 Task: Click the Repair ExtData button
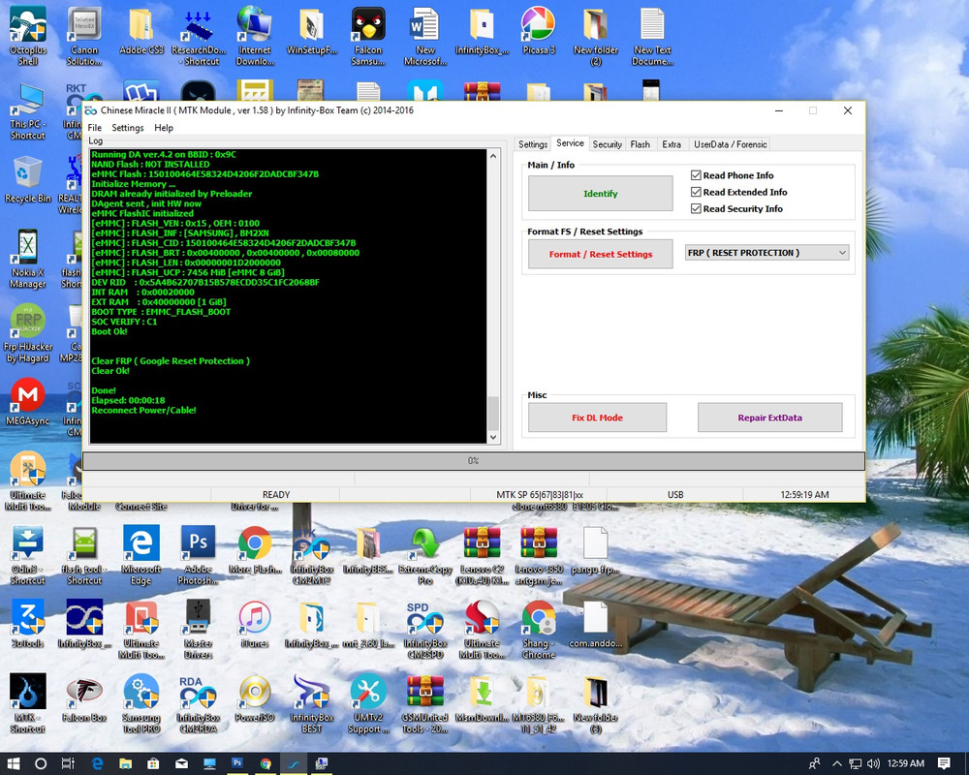(x=769, y=418)
